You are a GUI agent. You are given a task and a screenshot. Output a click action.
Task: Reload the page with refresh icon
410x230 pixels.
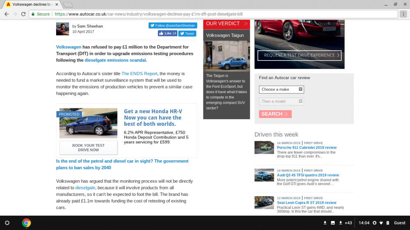23,14
